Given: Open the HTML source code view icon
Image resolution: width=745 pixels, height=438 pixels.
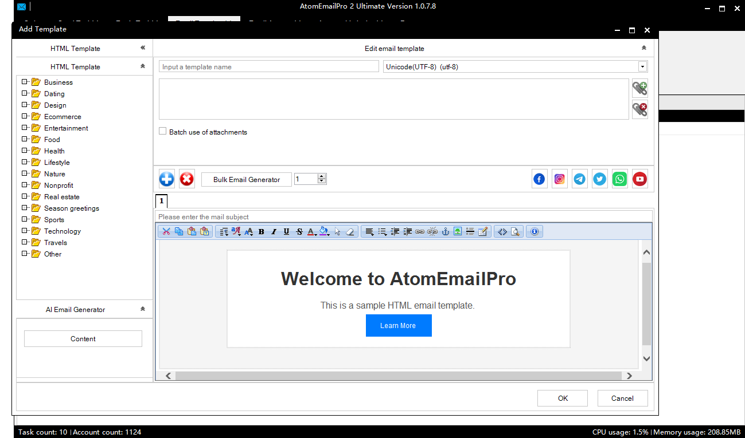Looking at the screenshot, I should tap(502, 231).
